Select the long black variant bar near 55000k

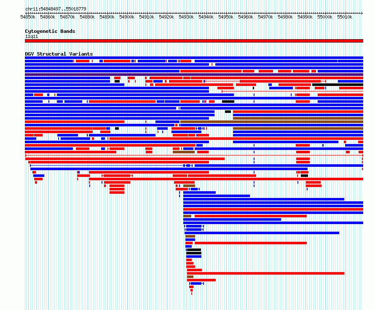pos(337,85)
